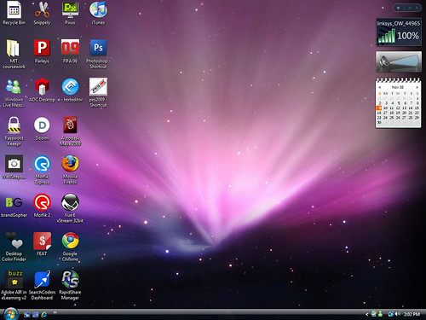The image size is (426, 320).
Task: Open the Windows Messenger tray icon
Action: (x=380, y=314)
